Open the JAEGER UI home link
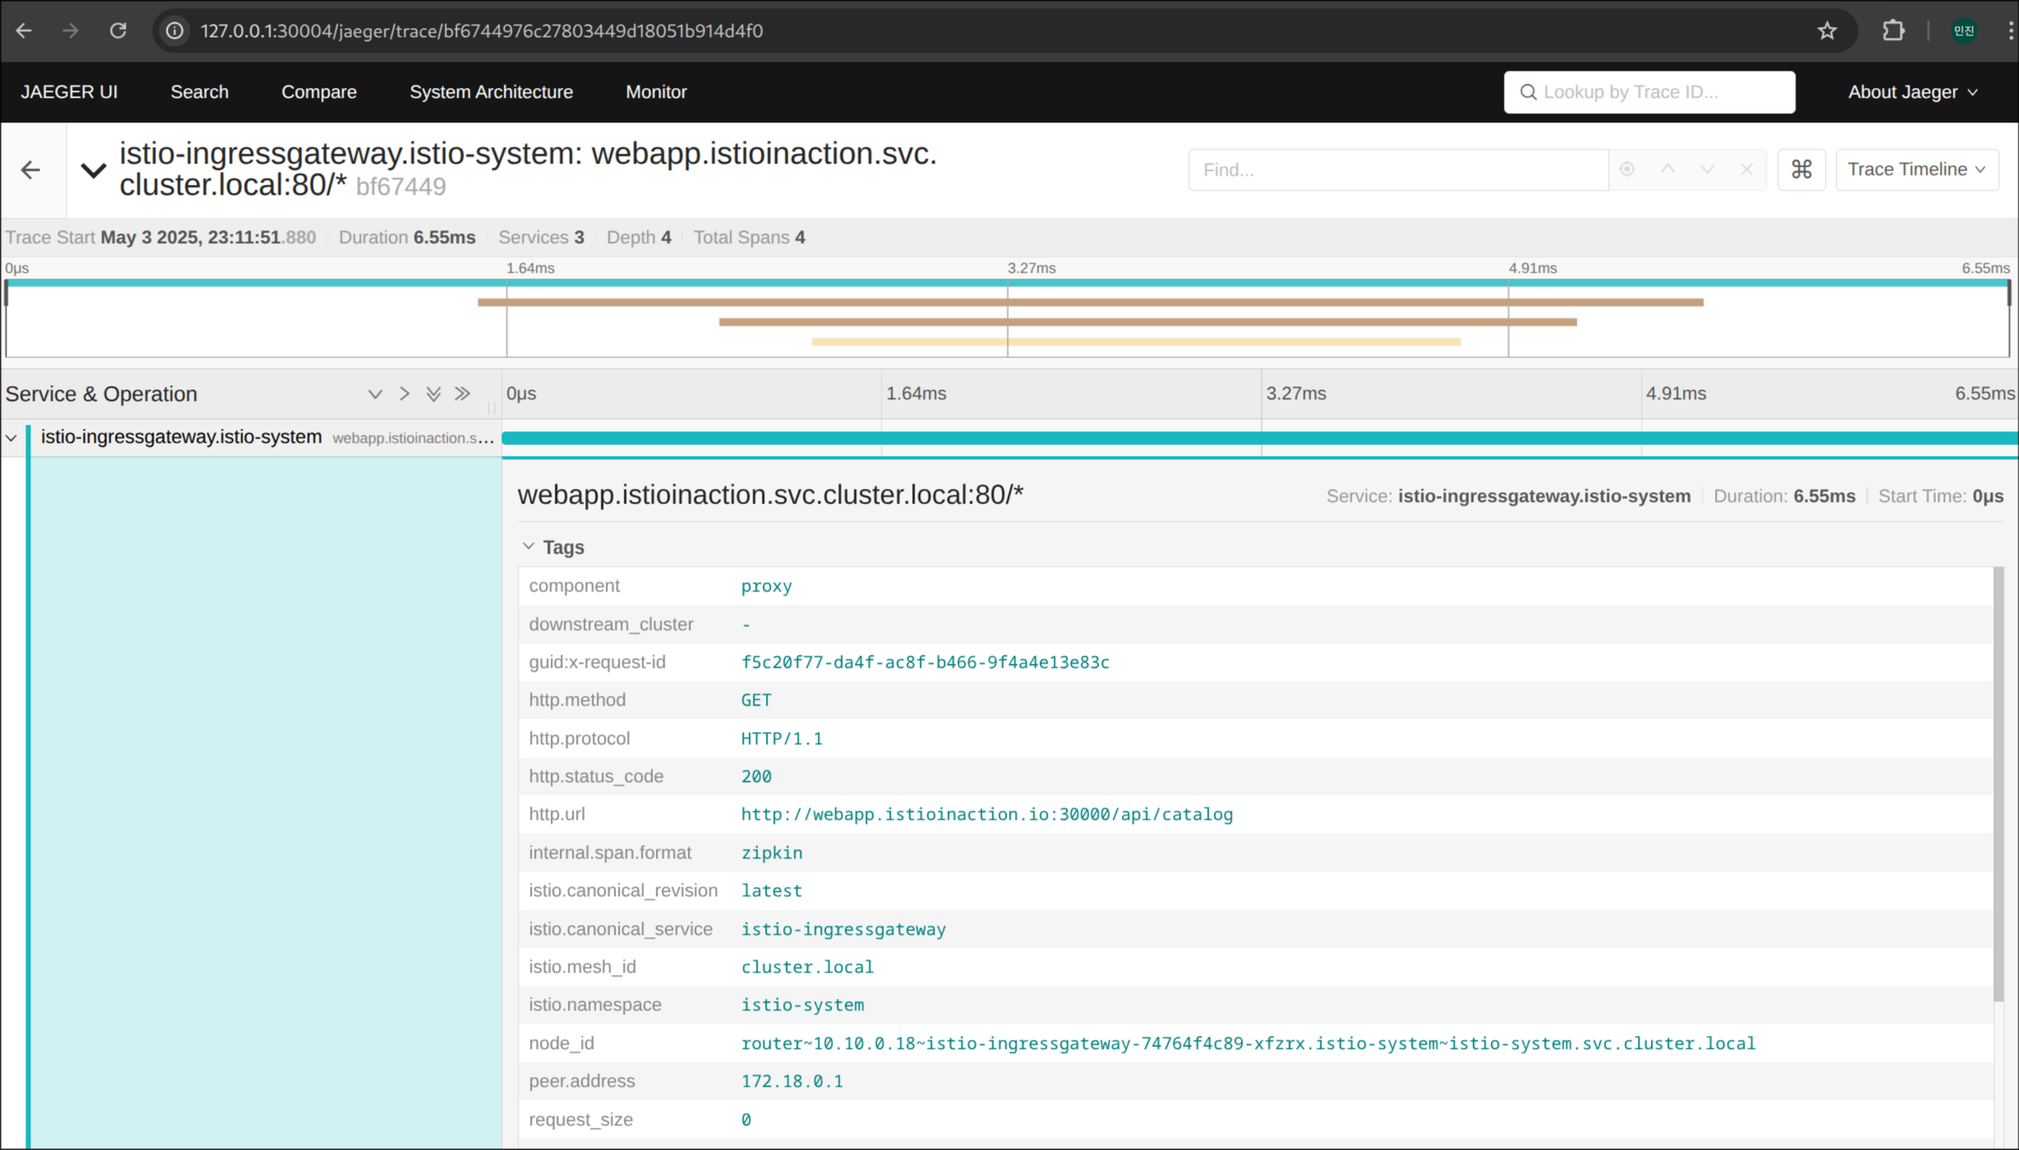The width and height of the screenshot is (2019, 1150). 69,92
